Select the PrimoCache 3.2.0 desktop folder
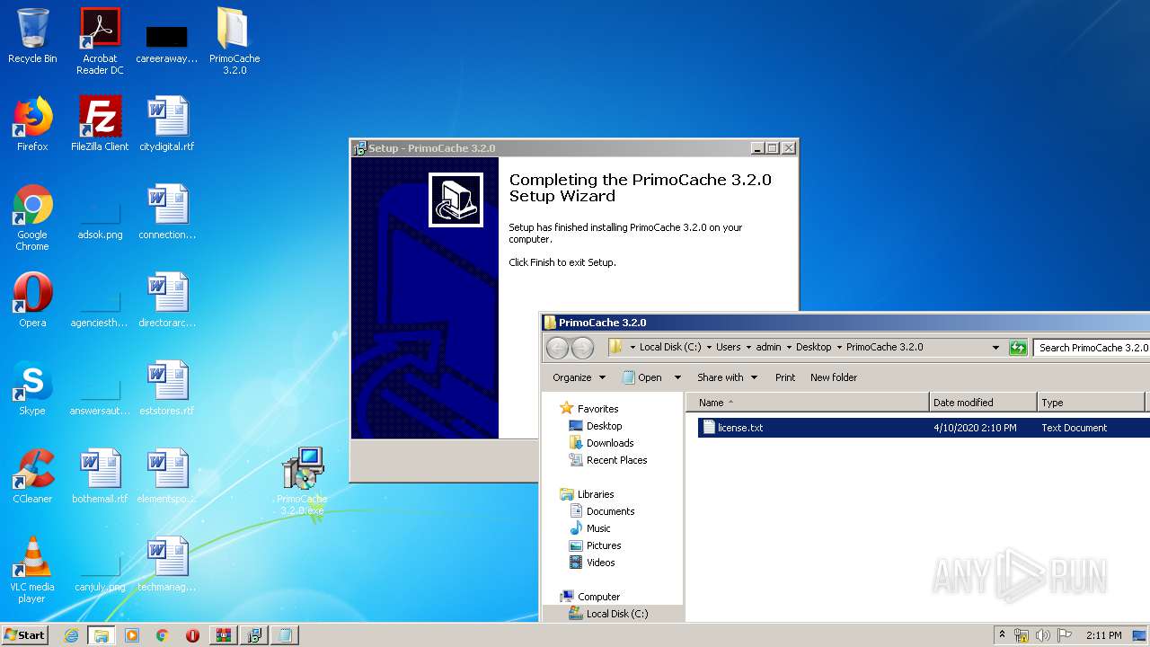The image size is (1150, 647). [234, 41]
